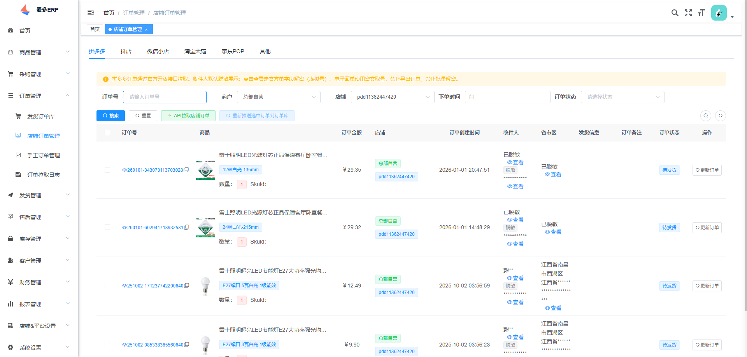Click the header search magnifier icon
Viewport: 747px width, 357px height.
coord(675,13)
